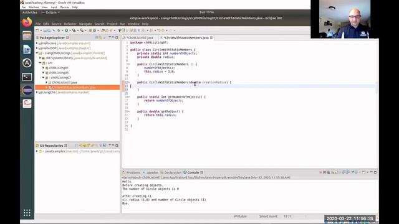The height and width of the screenshot is (224, 399).
Task: Click the Save icon in Eclipse toolbar
Action: [x=46, y=30]
